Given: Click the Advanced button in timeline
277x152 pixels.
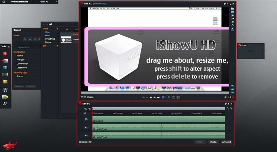Looking at the screenshot, I should pos(226,142).
